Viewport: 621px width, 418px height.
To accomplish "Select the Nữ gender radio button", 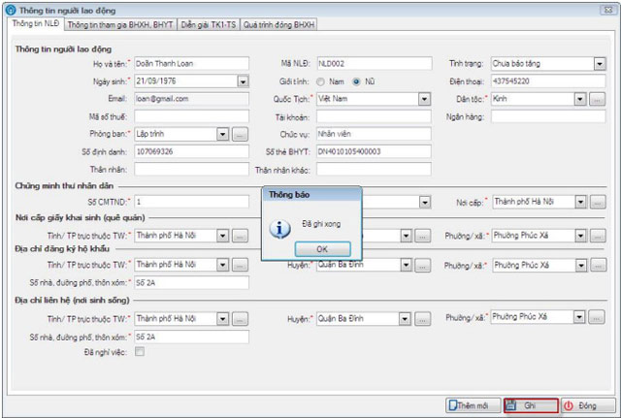I will click(x=356, y=81).
